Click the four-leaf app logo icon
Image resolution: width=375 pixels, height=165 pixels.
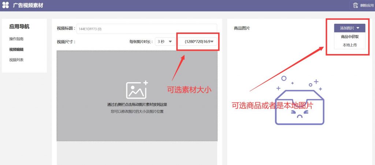(5, 5)
